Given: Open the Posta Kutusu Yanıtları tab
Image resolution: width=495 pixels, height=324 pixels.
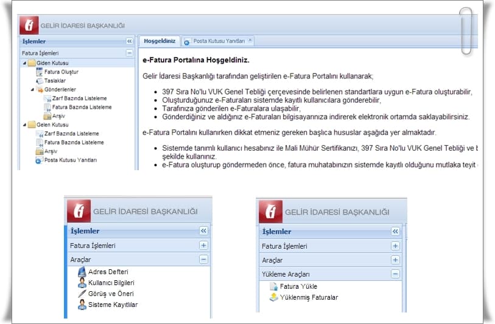Looking at the screenshot, I should click(x=219, y=41).
